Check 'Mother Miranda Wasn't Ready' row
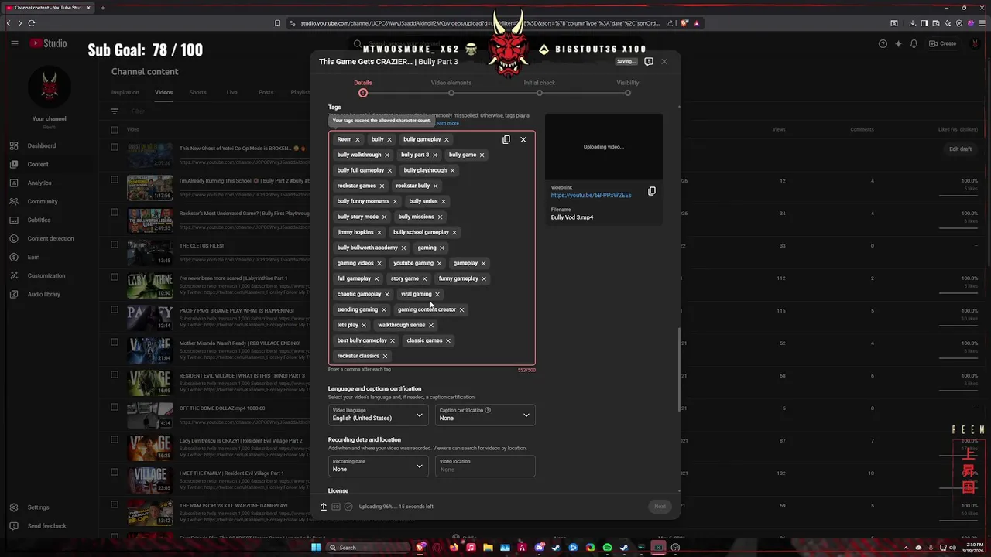991x557 pixels. tap(115, 342)
